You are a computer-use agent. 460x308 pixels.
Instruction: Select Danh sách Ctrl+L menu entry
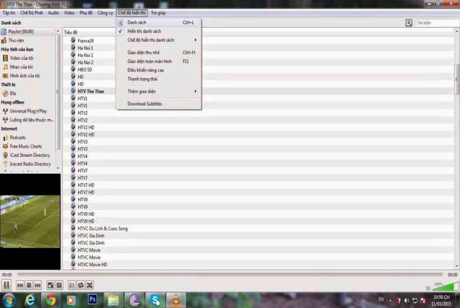pyautogui.click(x=159, y=22)
